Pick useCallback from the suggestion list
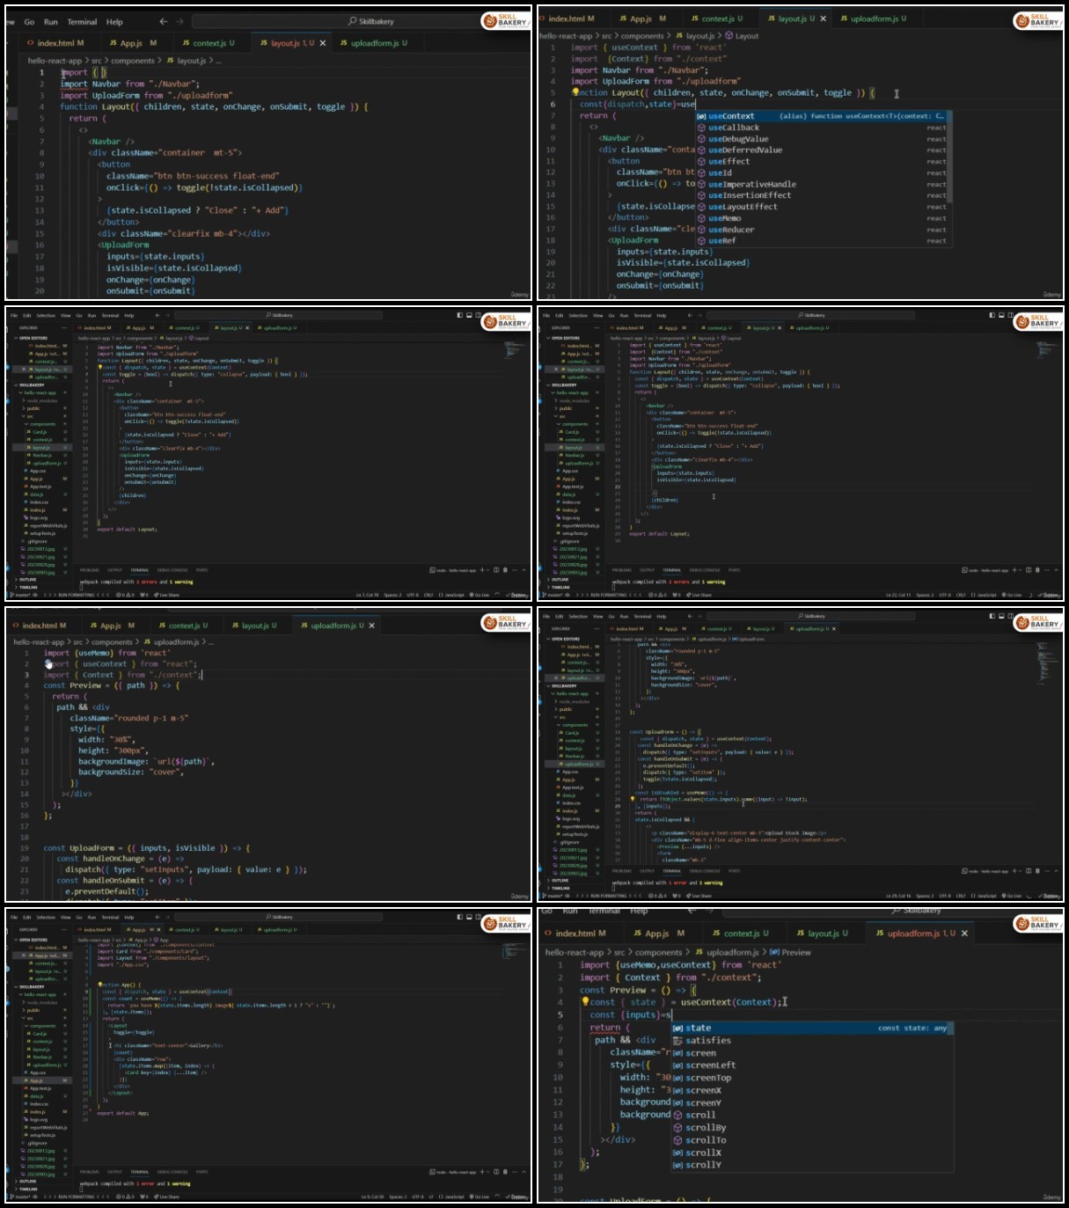Viewport: 1069px width, 1208px height. (x=822, y=128)
